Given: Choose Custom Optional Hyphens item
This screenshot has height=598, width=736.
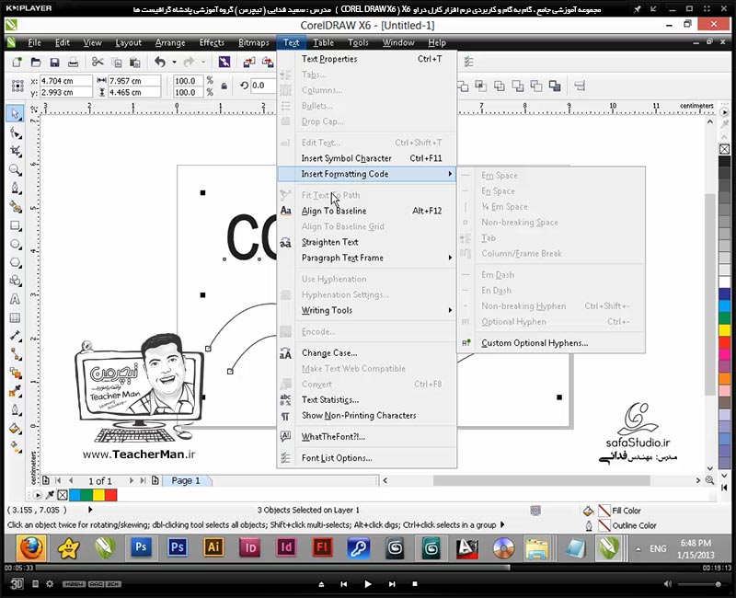Looking at the screenshot, I should coord(551,343).
